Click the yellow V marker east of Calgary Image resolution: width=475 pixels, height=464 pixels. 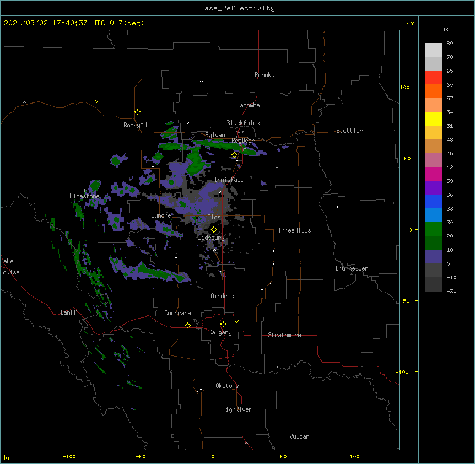pos(236,322)
